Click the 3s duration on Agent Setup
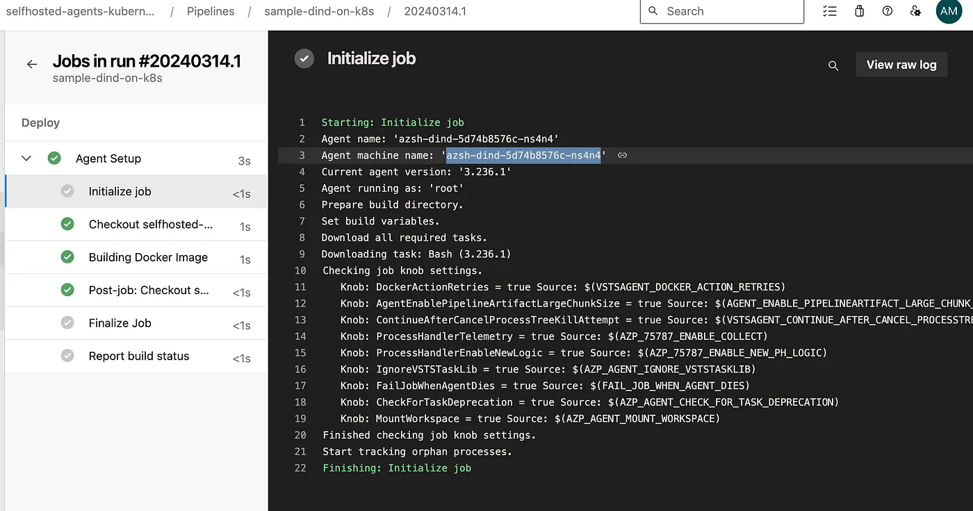The image size is (973, 511). 244,161
